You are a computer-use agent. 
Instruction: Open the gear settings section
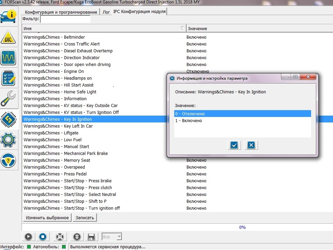(8, 140)
